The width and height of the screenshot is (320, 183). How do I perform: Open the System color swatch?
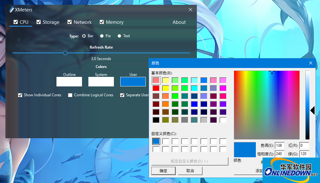(x=101, y=82)
